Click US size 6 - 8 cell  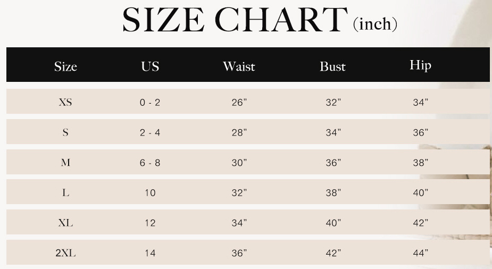click(x=150, y=163)
